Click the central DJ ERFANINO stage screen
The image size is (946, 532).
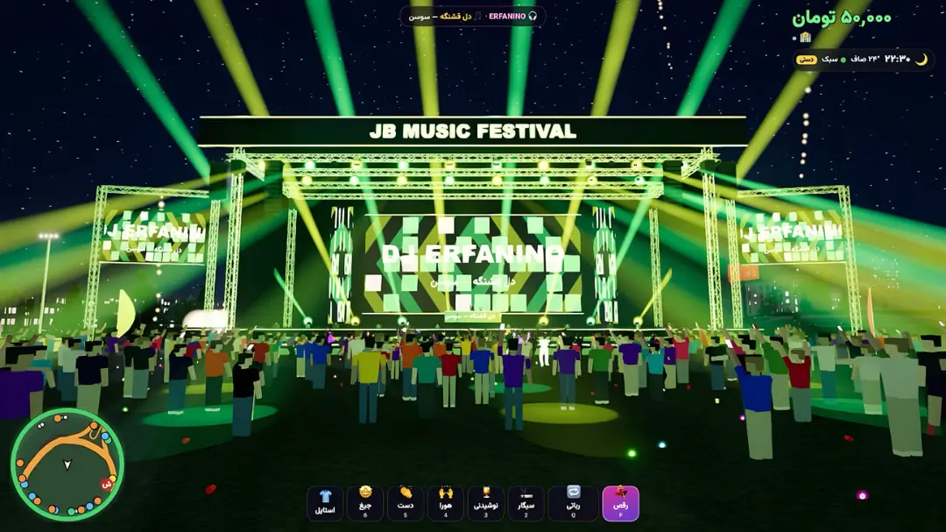pyautogui.click(x=472, y=264)
